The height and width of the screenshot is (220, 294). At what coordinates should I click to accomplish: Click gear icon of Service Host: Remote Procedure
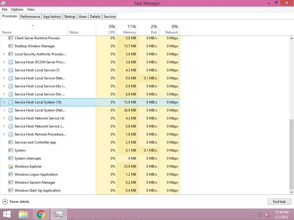(x=11, y=134)
